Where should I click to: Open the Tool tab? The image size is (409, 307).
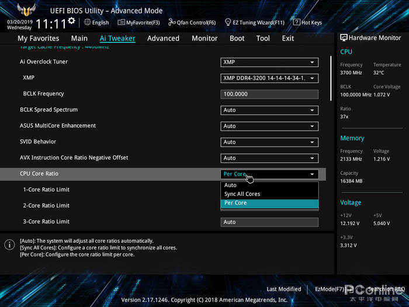click(x=263, y=39)
